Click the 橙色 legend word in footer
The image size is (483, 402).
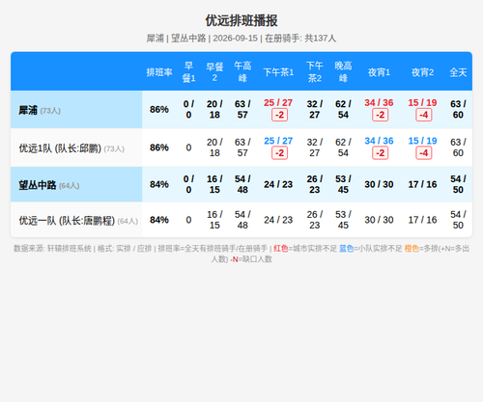[x=412, y=249]
